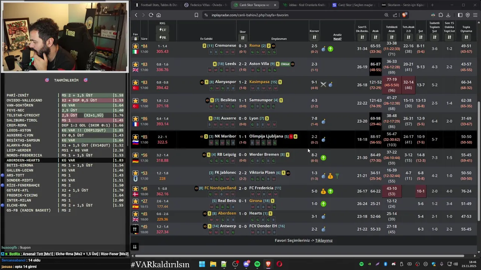Go to the browser home page icon
This screenshot has width=481, height=270.
(x=159, y=15)
